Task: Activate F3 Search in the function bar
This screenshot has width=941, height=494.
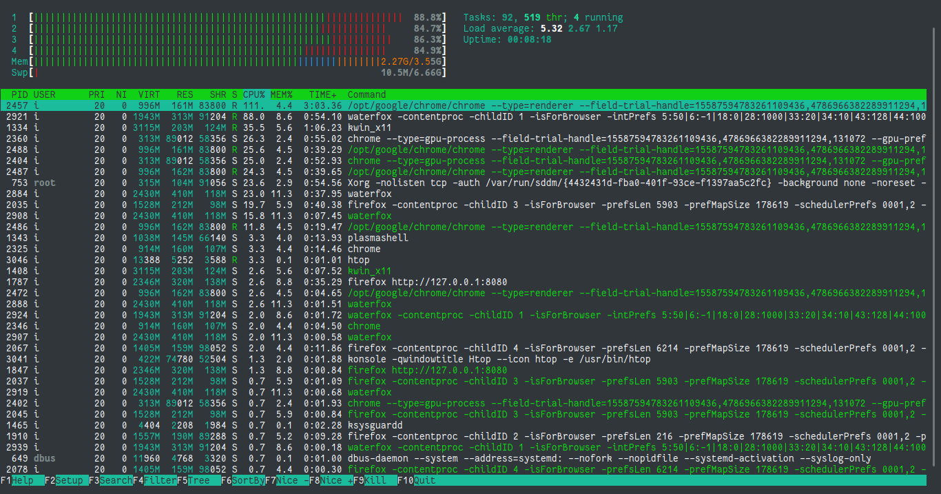Action: (x=110, y=480)
